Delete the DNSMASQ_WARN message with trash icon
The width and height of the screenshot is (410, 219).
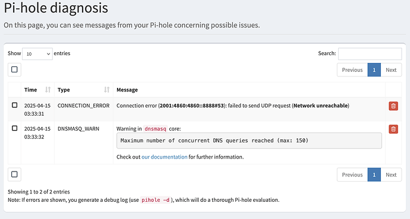click(393, 129)
